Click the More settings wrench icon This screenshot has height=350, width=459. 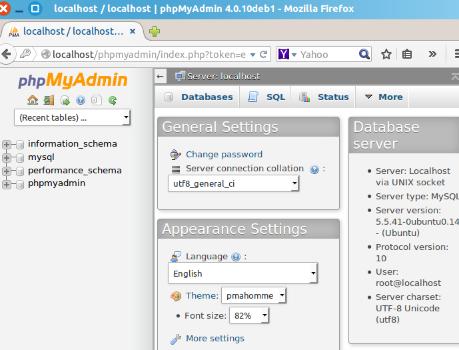176,339
